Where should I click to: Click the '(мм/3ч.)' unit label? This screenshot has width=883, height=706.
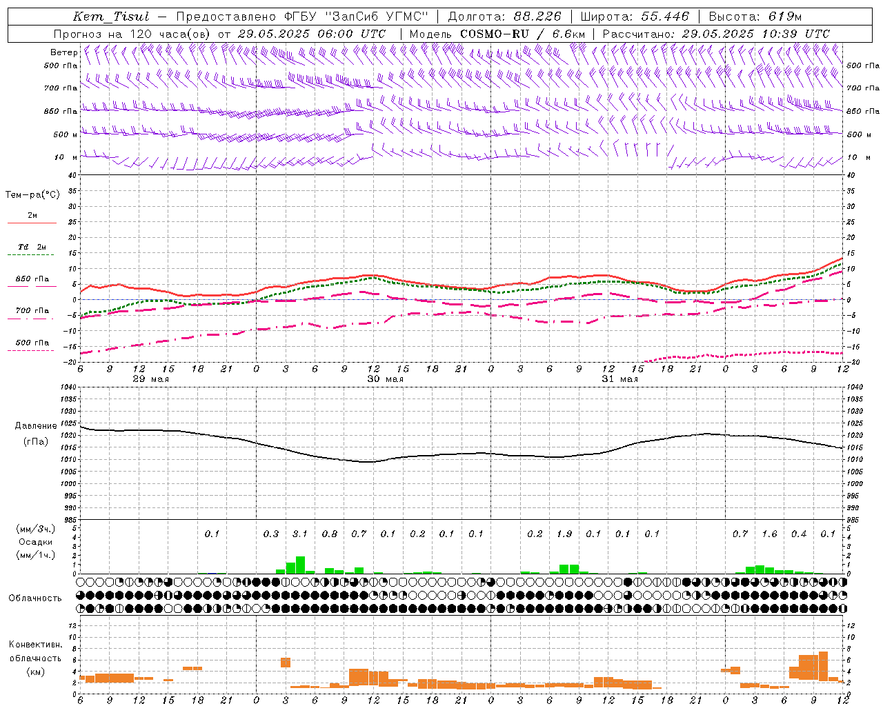click(x=35, y=529)
